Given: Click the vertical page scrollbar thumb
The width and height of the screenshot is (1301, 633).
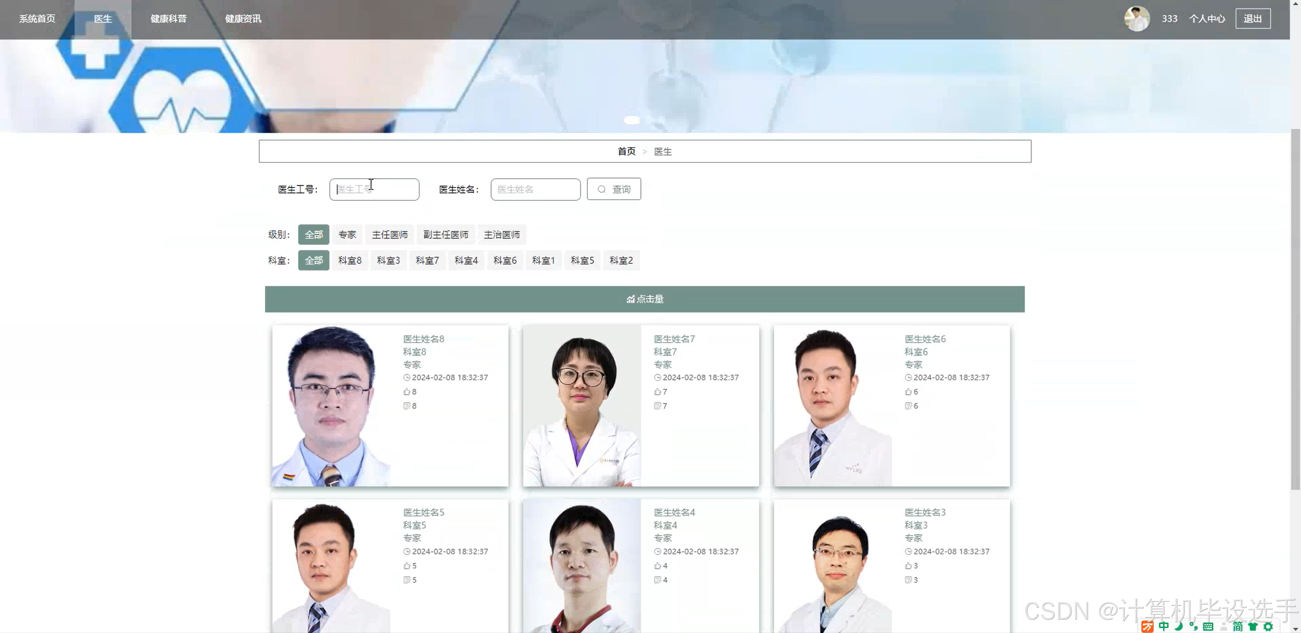Looking at the screenshot, I should (1296, 309).
